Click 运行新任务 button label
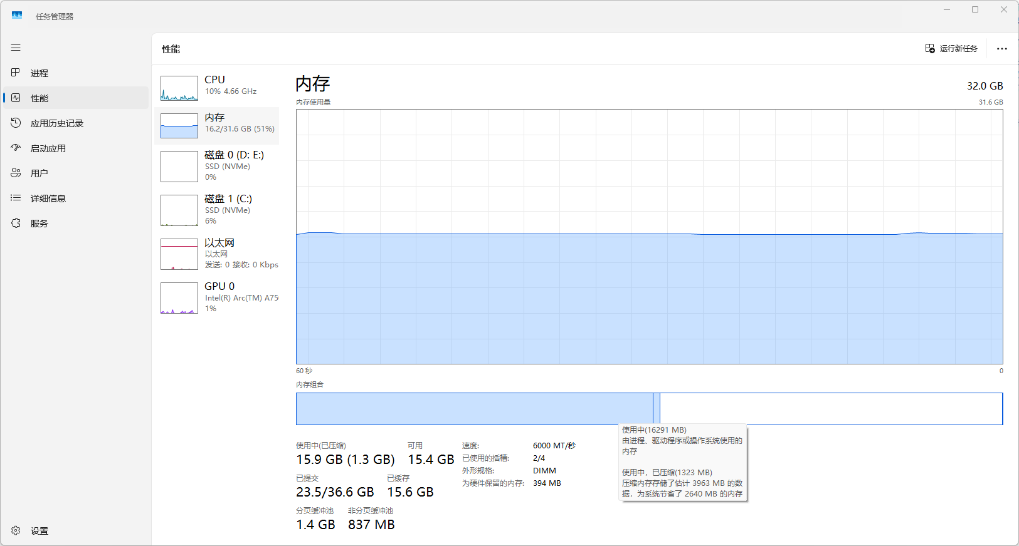Image resolution: width=1019 pixels, height=546 pixels. [959, 48]
